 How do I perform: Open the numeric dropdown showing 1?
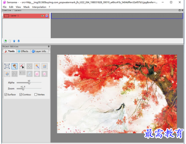point(22,73)
